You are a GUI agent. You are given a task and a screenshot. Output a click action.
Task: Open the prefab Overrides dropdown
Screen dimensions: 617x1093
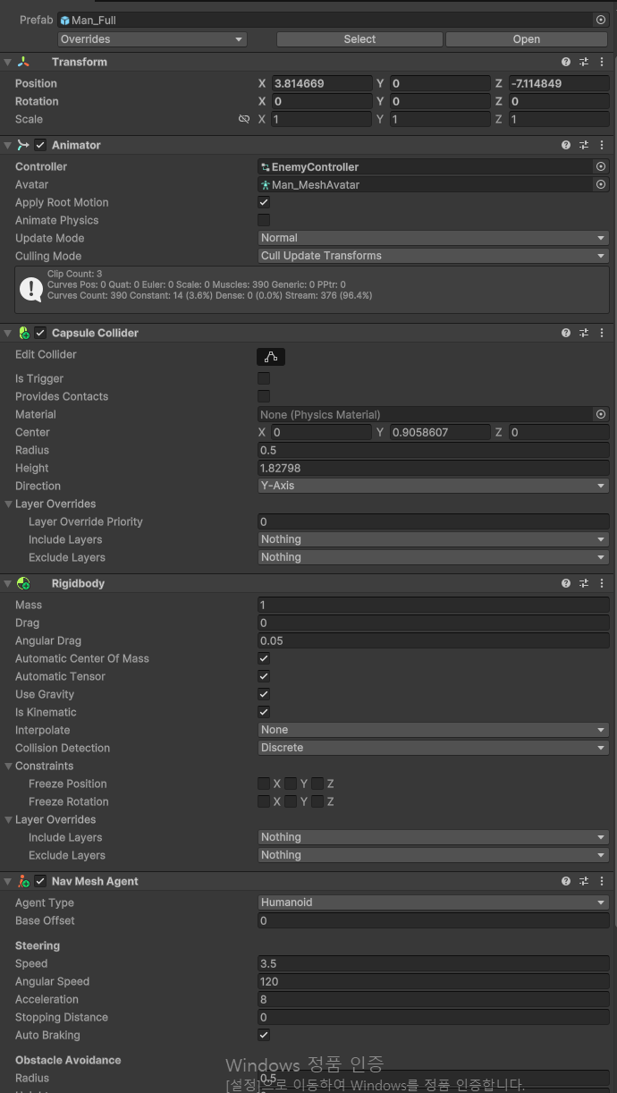point(152,39)
